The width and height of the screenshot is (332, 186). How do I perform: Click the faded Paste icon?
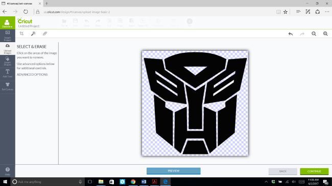tap(131, 23)
